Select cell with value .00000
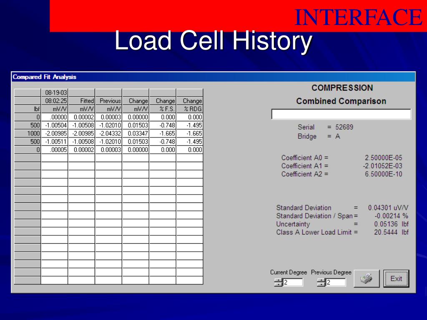This screenshot has height=320, width=427. click(55, 117)
